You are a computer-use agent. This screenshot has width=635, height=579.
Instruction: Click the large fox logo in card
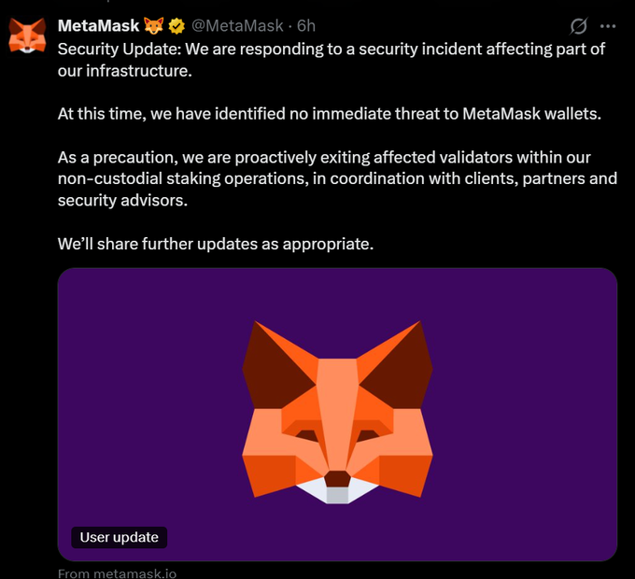coord(337,412)
